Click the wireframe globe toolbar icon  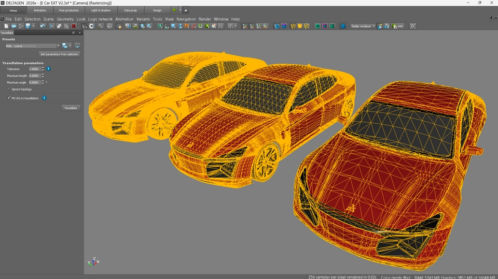[109, 26]
